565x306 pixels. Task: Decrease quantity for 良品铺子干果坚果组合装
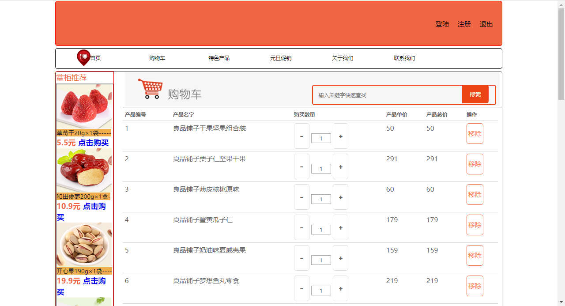pyautogui.click(x=301, y=136)
